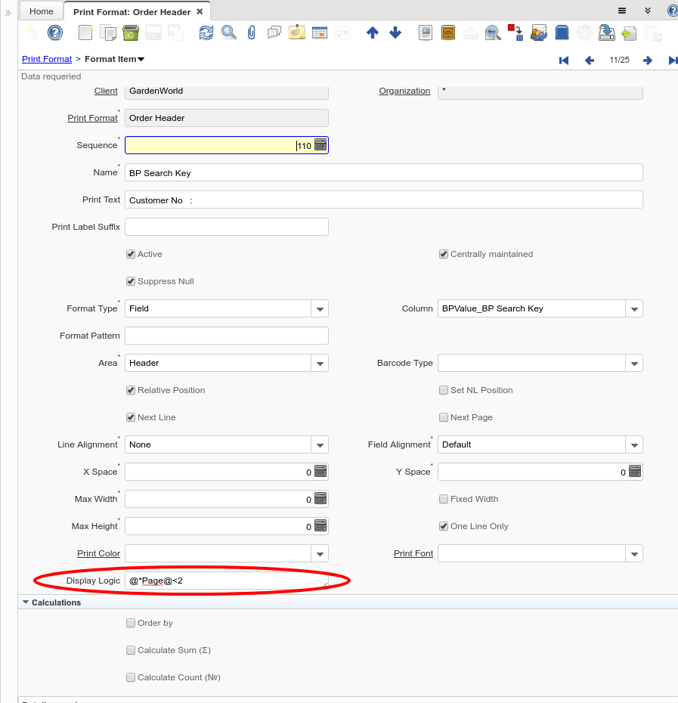Switch to the Home tab
The height and width of the screenshot is (703, 678).
(40, 11)
